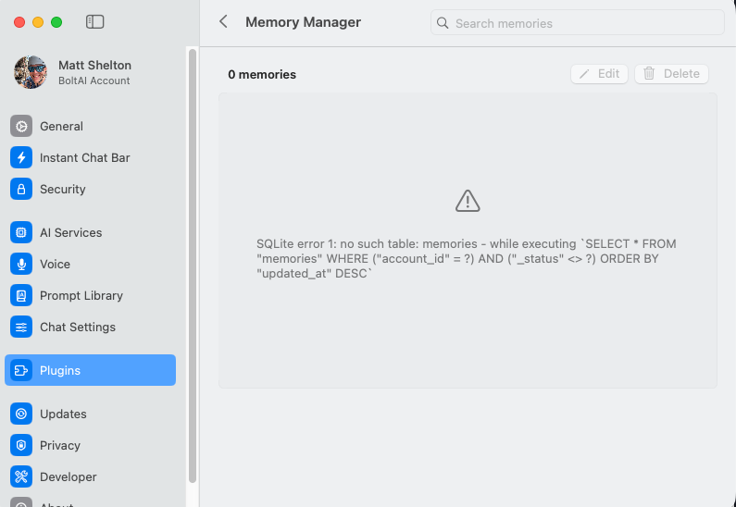The width and height of the screenshot is (736, 507).
Task: Click the warning triangle icon
Action: pyautogui.click(x=468, y=201)
